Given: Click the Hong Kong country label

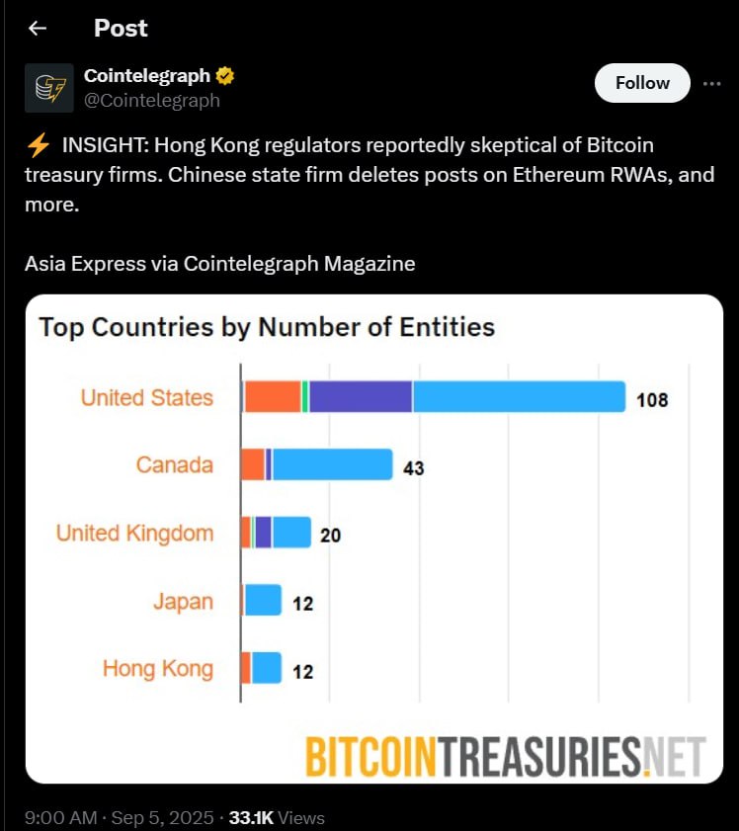Looking at the screenshot, I should pos(158,669).
